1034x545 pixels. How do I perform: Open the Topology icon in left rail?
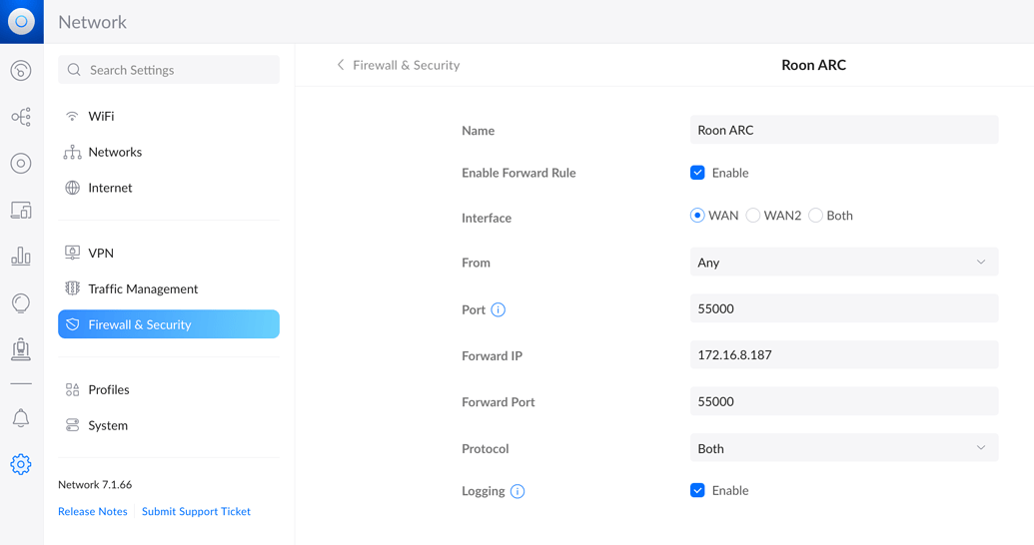(x=21, y=118)
